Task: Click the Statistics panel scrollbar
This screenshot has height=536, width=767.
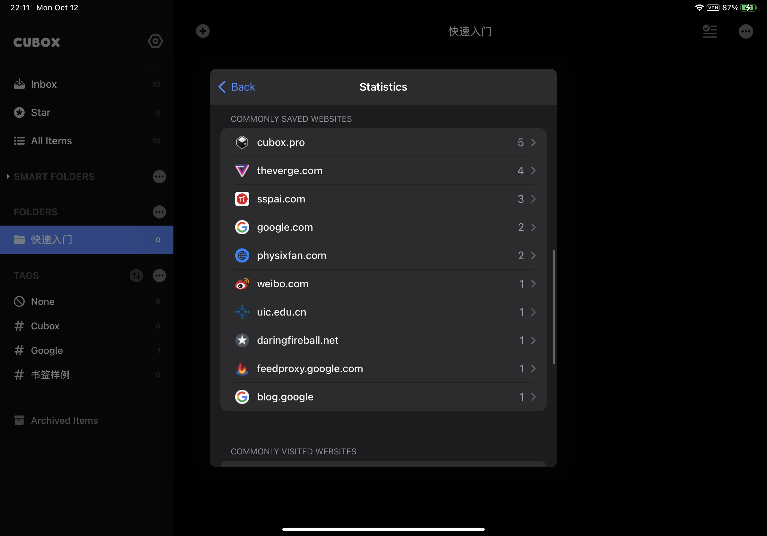Action: 554,307
